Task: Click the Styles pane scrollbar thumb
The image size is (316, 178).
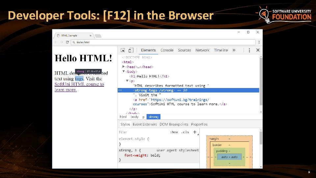Action: click(261, 138)
